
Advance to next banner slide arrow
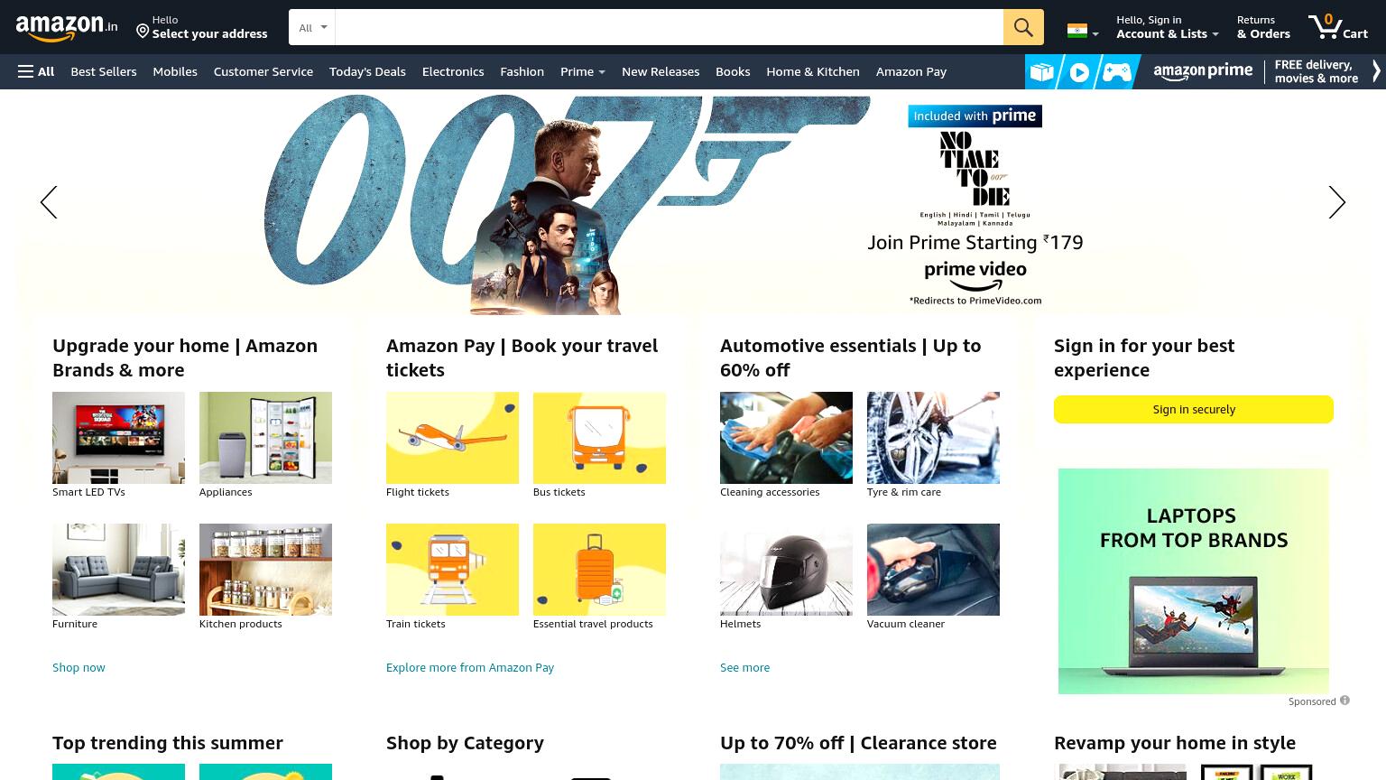pos(1336,202)
